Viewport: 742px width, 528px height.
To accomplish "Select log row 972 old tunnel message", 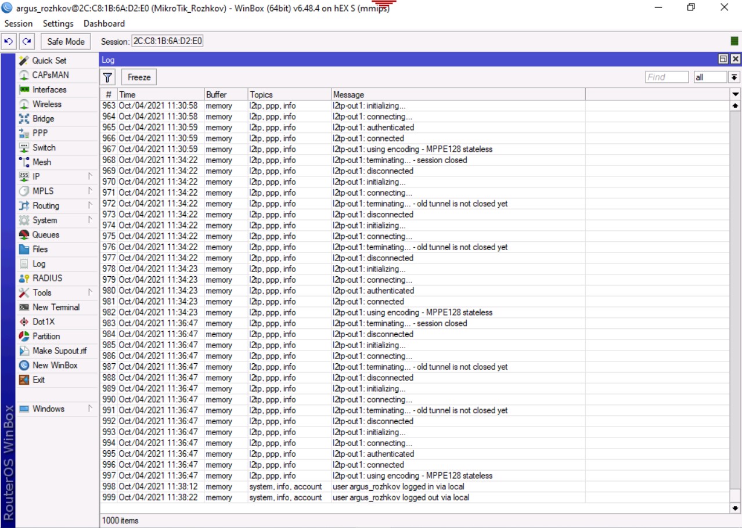I will click(415, 204).
